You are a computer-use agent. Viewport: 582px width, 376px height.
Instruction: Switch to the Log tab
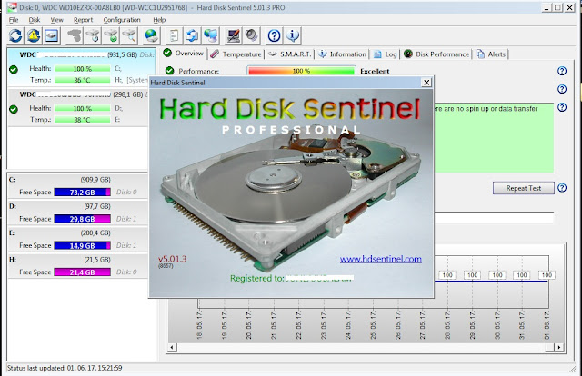coord(385,54)
